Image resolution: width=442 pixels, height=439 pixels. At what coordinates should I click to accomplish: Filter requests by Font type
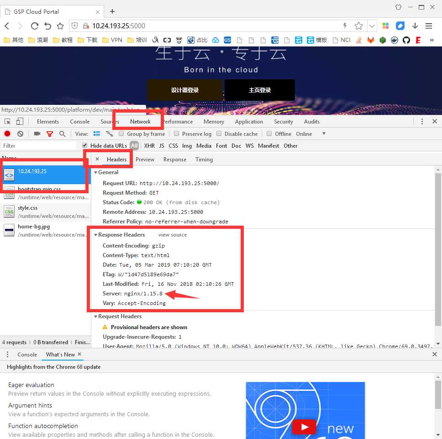[221, 146]
